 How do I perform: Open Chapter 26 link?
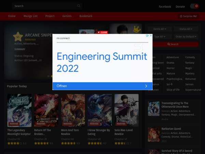coord(41,139)
